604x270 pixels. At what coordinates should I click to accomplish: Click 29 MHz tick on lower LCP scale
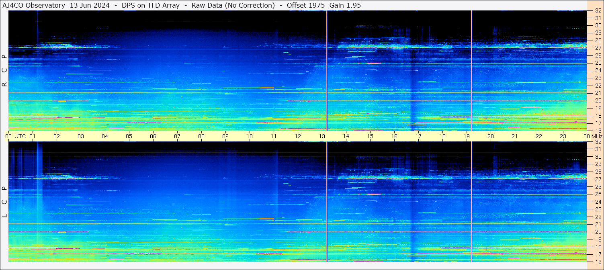click(598, 164)
